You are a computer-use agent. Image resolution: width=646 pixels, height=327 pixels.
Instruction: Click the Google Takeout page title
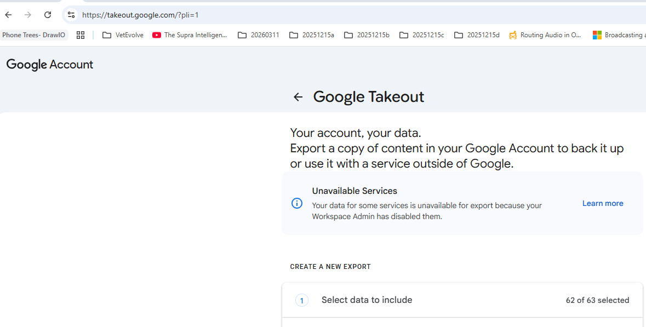tap(368, 97)
